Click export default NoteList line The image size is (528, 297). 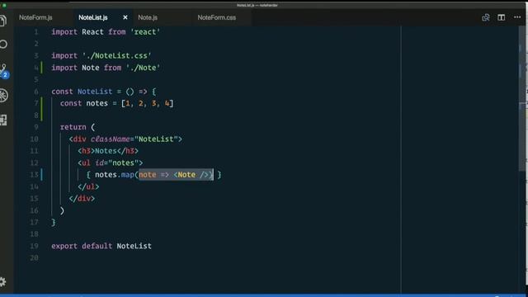pyautogui.click(x=101, y=246)
